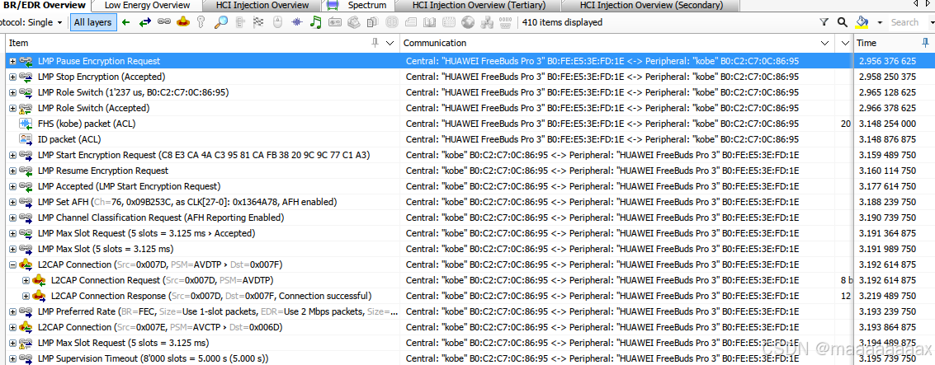This screenshot has height=365, width=935.
Task: Open HCI Injection Overview (Tertiary) tab
Action: (479, 6)
